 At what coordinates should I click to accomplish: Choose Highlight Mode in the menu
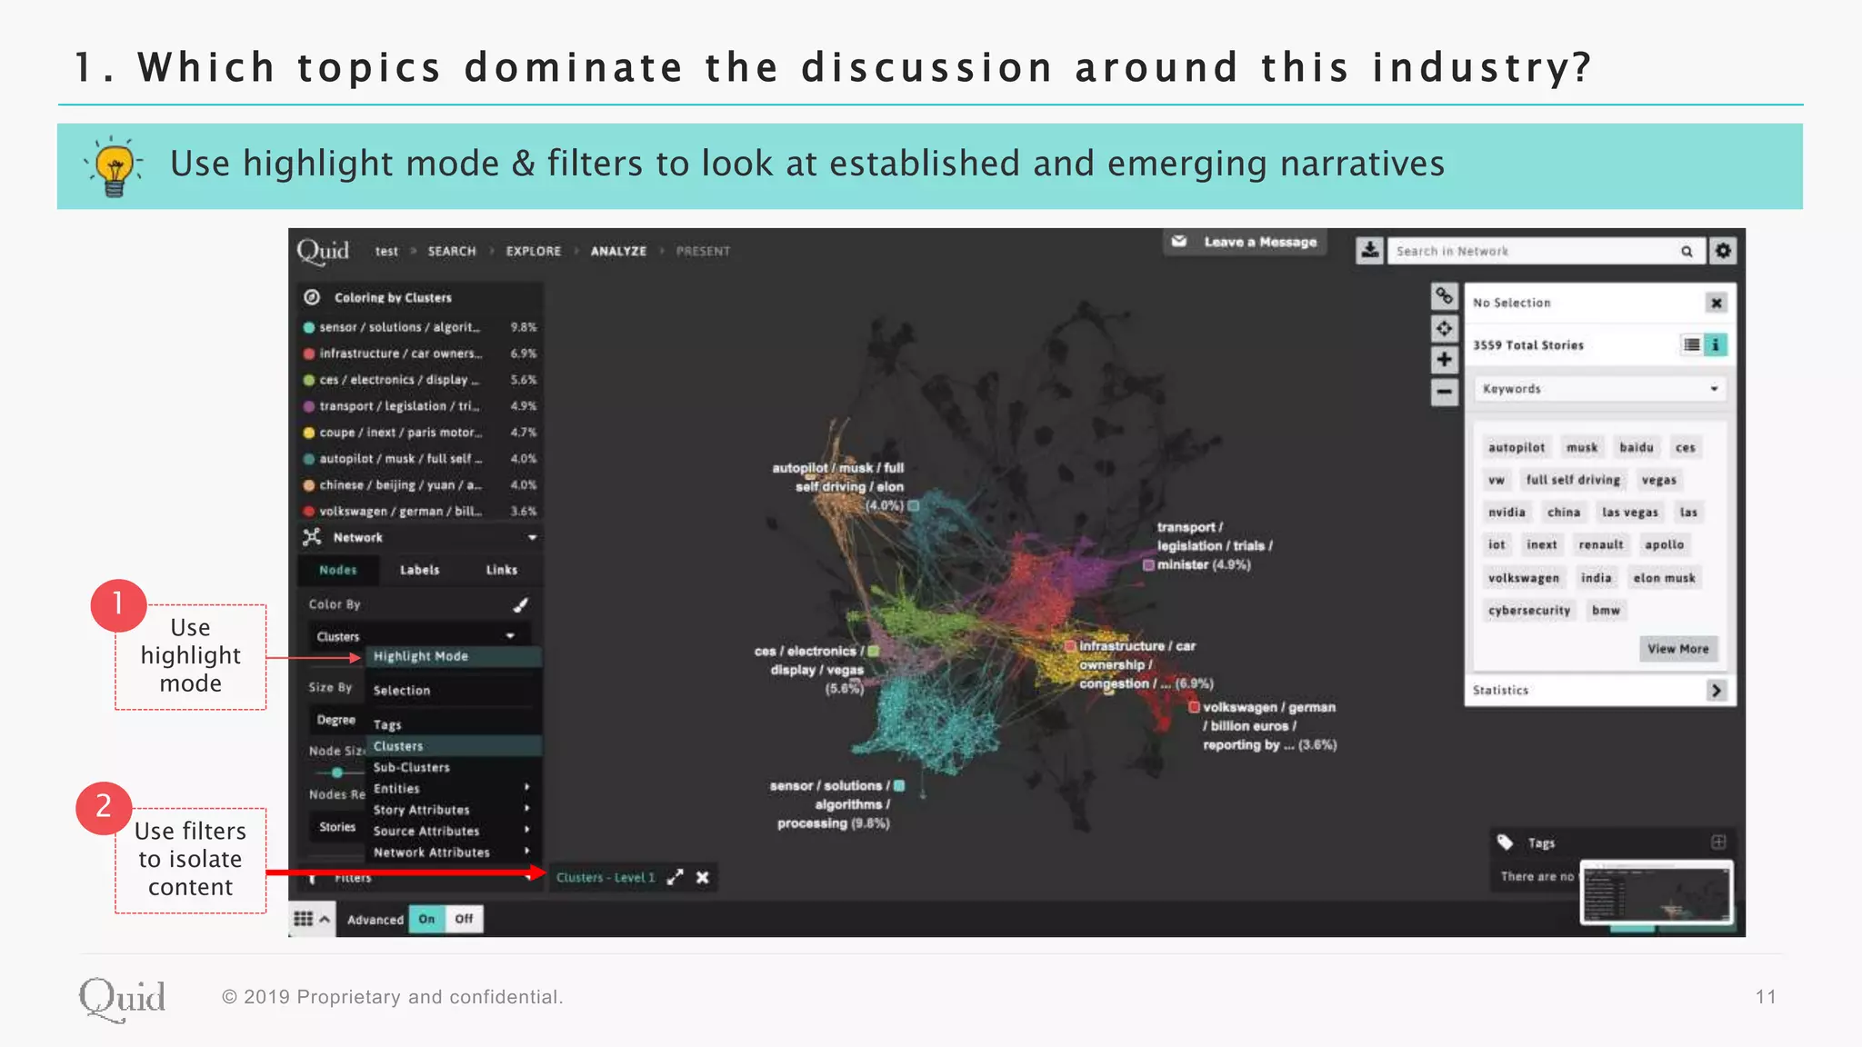pos(453,656)
